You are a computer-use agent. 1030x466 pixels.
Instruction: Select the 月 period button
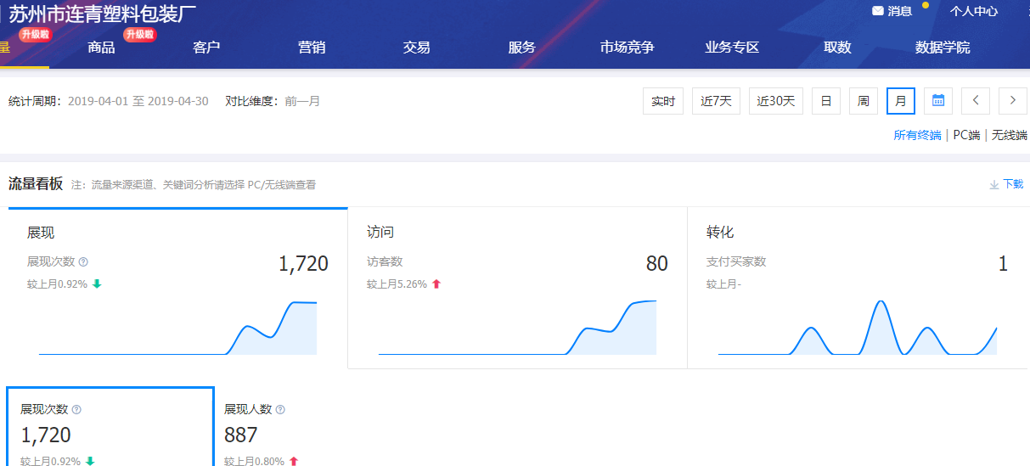pyautogui.click(x=901, y=101)
